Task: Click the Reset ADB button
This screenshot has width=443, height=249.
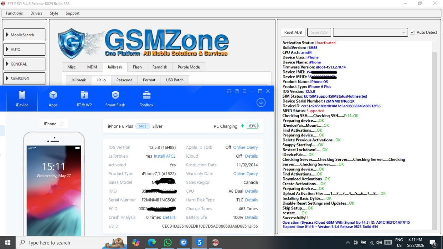Action: (293, 32)
